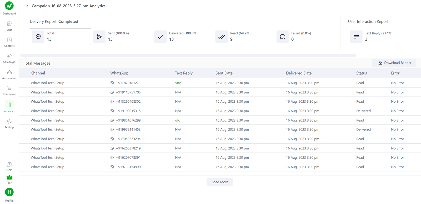
Task: Click the Delivered Date column header
Action: (x=299, y=73)
